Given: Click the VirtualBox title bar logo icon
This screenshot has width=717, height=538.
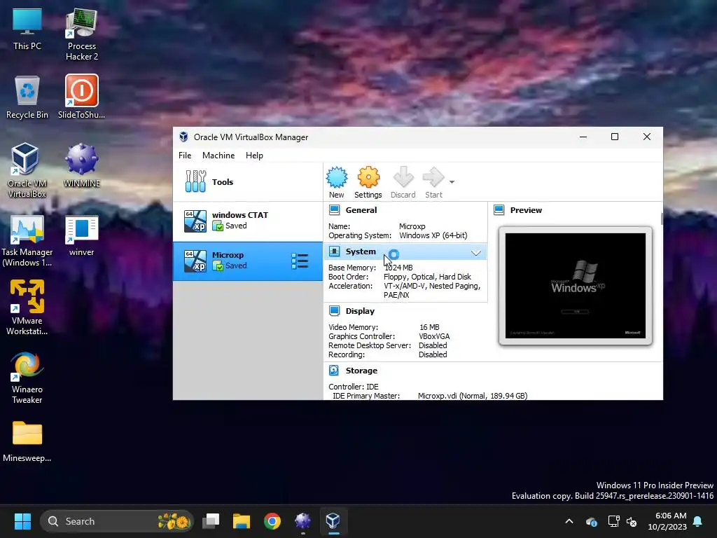Looking at the screenshot, I should (183, 137).
